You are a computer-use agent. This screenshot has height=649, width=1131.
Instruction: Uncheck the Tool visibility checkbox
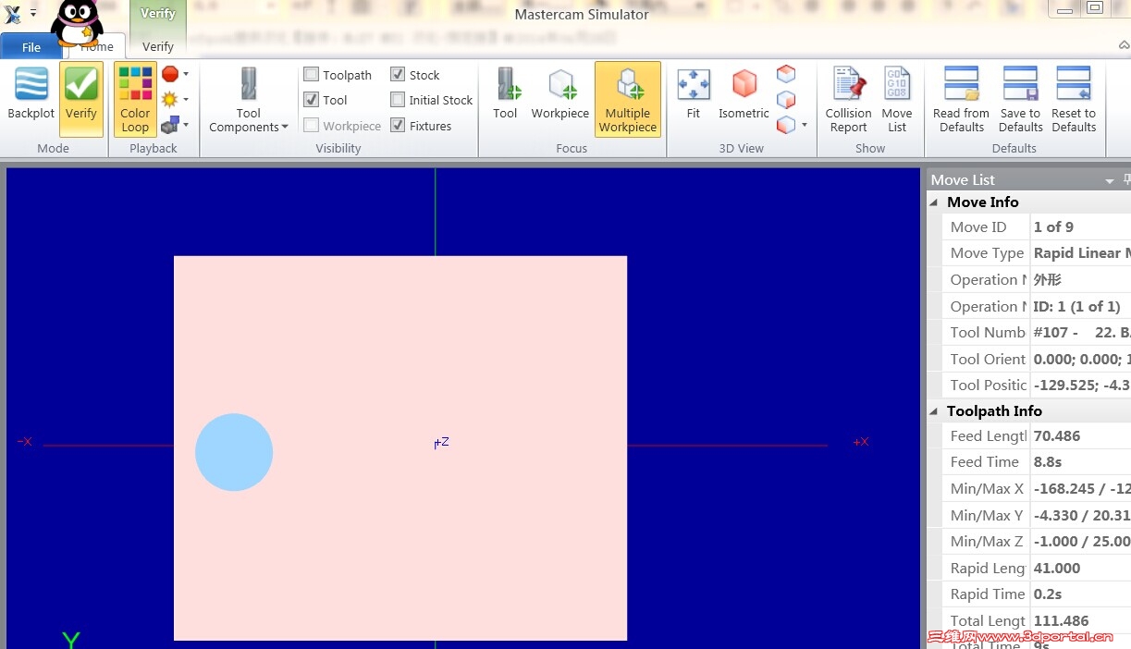pos(312,100)
